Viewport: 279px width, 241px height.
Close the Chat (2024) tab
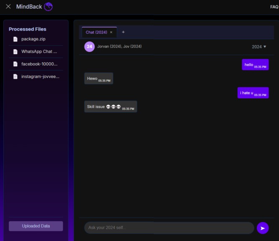[x=111, y=32]
